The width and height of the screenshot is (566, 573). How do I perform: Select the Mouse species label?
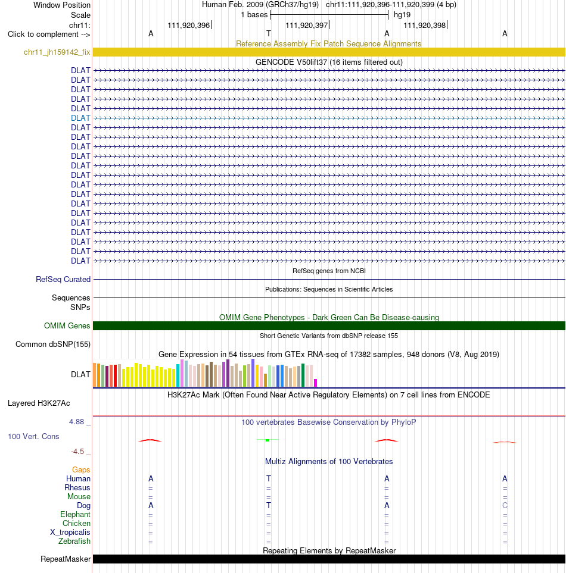click(x=79, y=497)
